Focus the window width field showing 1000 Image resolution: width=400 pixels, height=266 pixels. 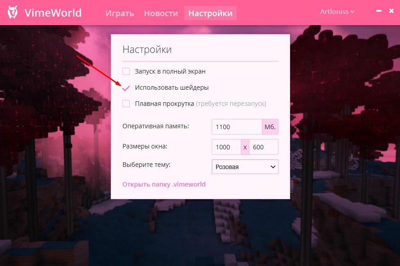coord(226,147)
